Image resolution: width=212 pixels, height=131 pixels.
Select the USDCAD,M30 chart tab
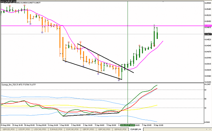(x=40, y=129)
